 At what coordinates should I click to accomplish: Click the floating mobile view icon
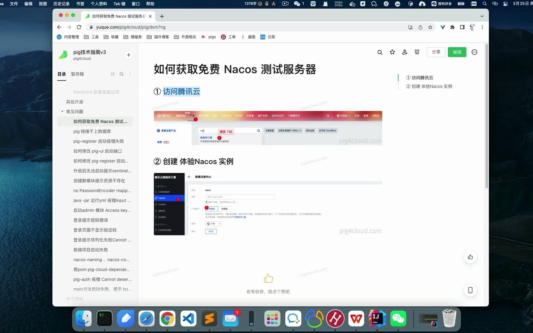click(470, 290)
